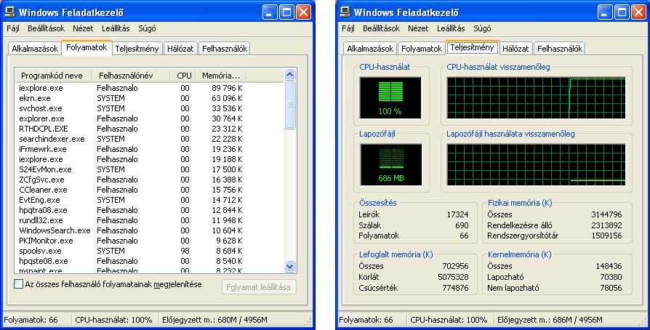Switch to Hálózat tab in left window
This screenshot has width=650, height=330.
click(180, 49)
